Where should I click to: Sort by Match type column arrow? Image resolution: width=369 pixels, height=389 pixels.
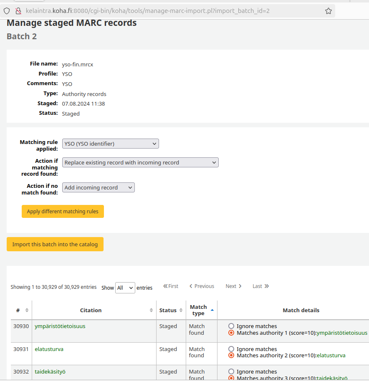(212, 310)
